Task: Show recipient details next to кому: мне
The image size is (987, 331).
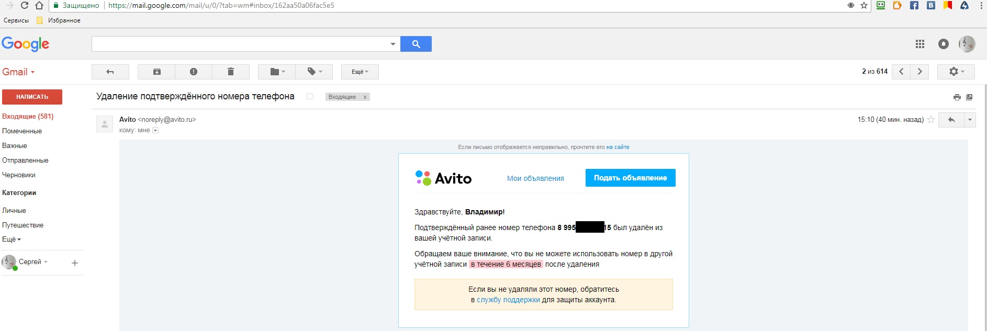Action: [155, 130]
